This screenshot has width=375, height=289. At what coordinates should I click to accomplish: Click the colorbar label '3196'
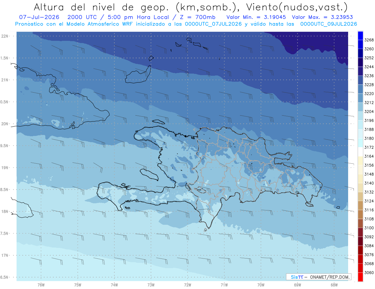pos(369,120)
